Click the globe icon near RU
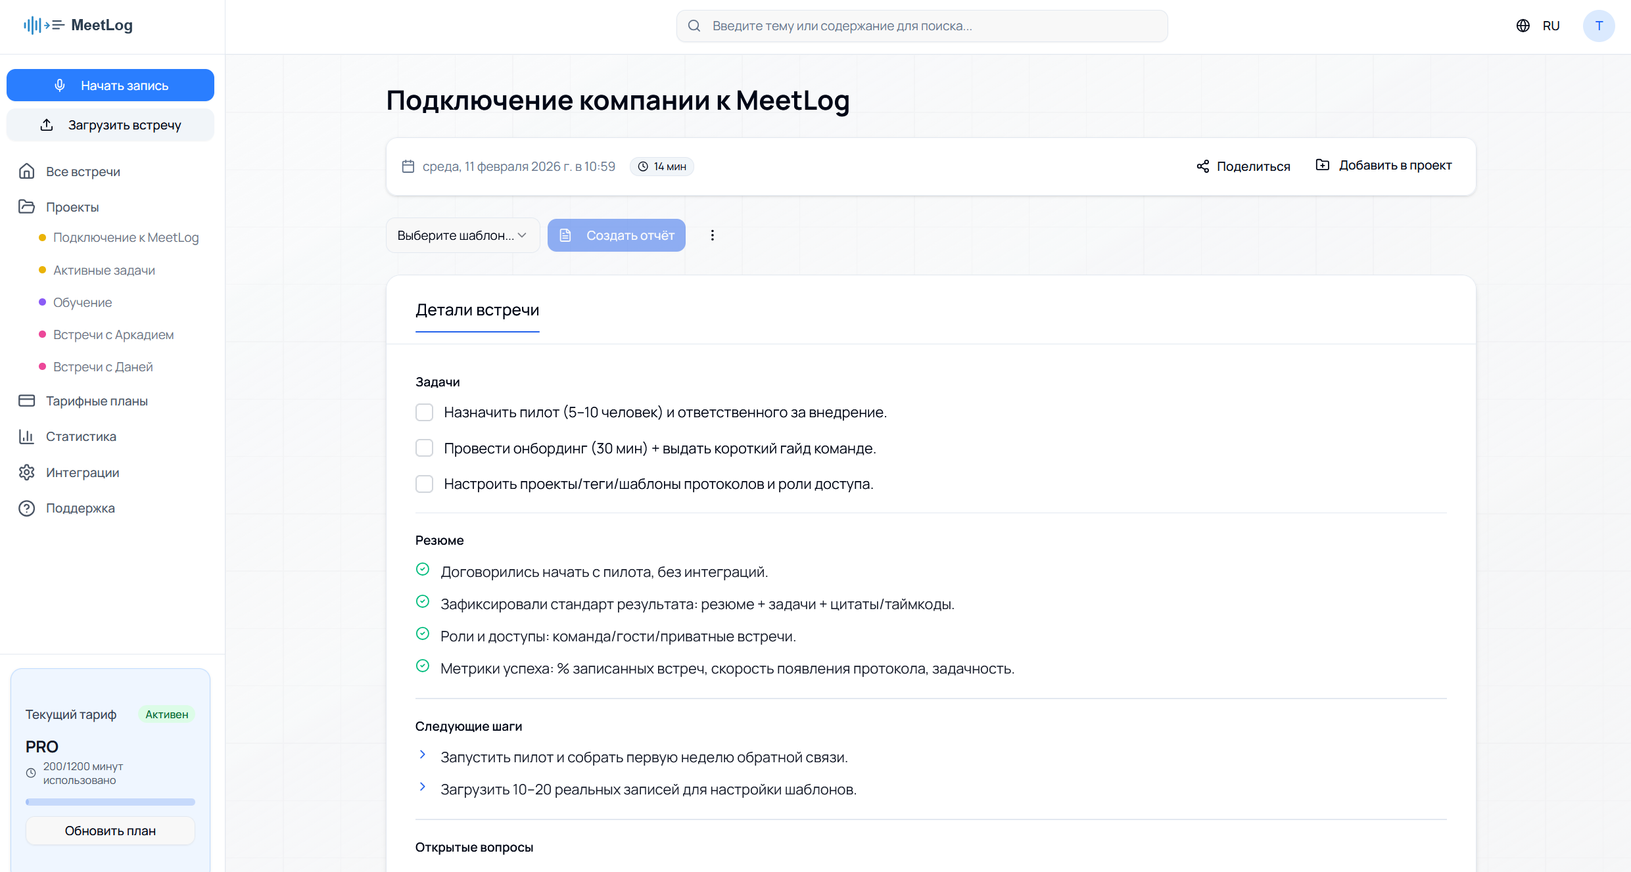Viewport: 1631px width, 872px height. (x=1523, y=26)
